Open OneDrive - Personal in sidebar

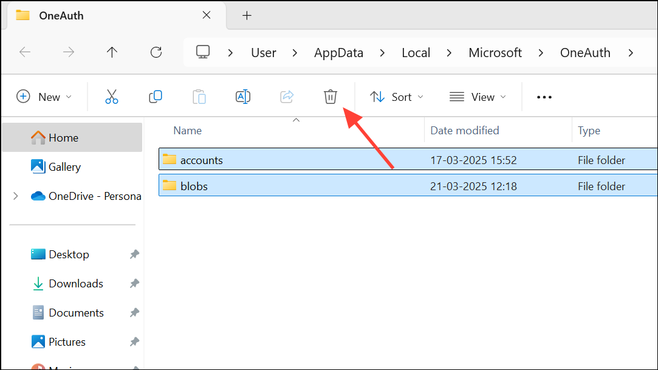point(86,196)
